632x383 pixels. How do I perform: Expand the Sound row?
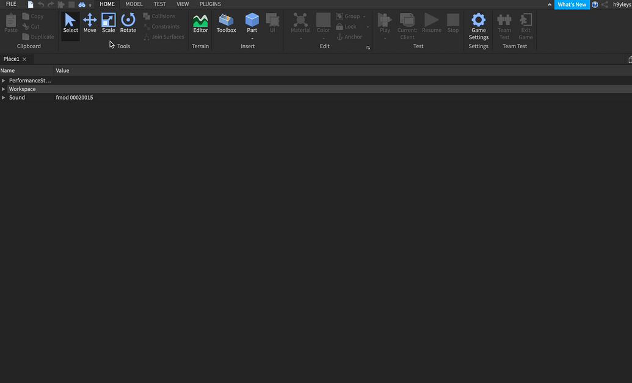tap(3, 98)
